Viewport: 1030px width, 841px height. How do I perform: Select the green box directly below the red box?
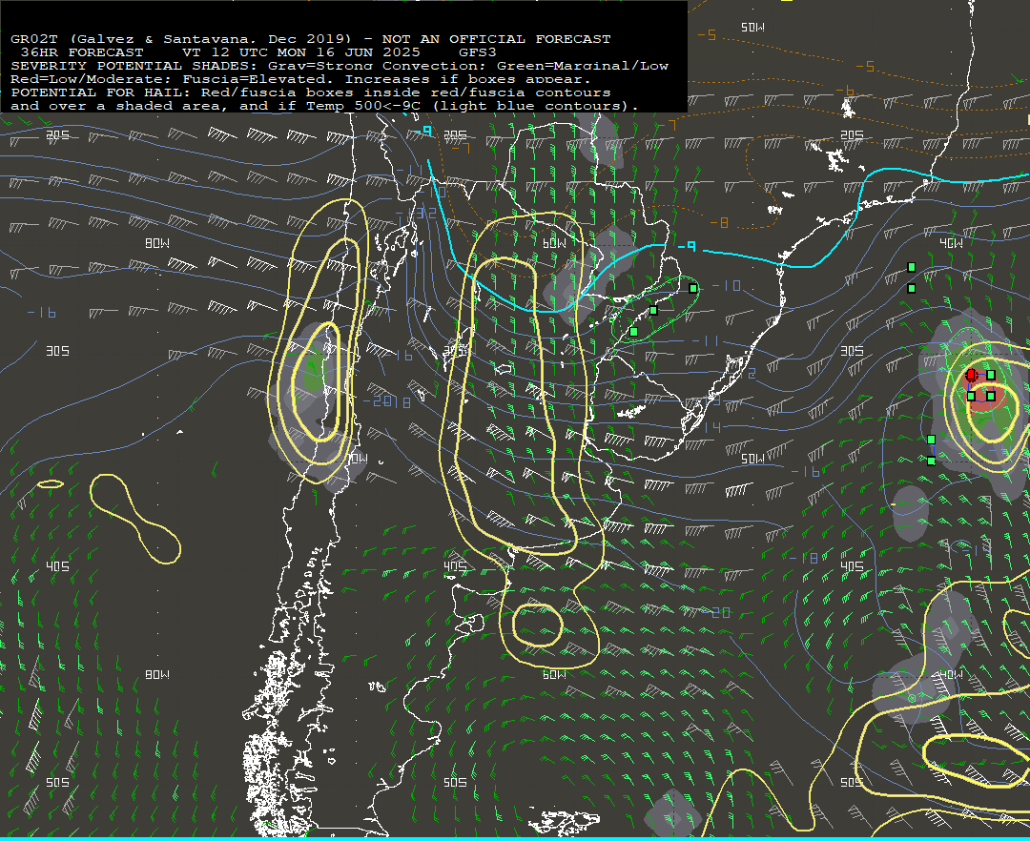[x=971, y=396]
